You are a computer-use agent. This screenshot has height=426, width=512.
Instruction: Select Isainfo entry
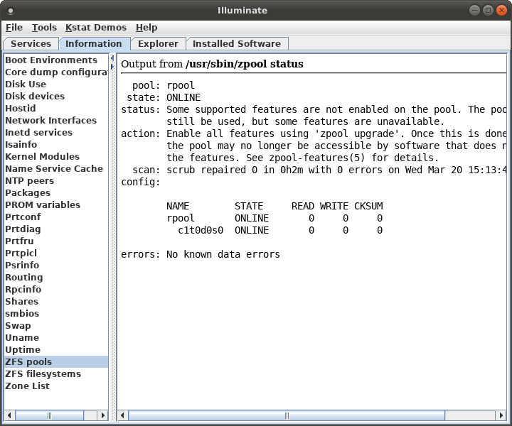click(x=56, y=144)
